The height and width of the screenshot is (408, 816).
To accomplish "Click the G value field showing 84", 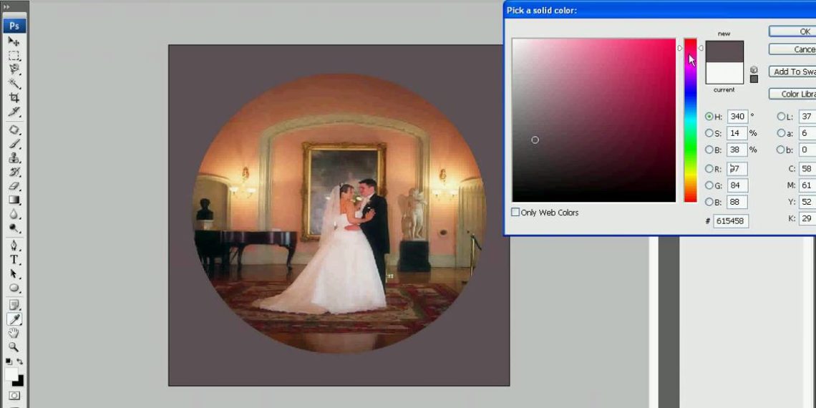I will click(737, 185).
